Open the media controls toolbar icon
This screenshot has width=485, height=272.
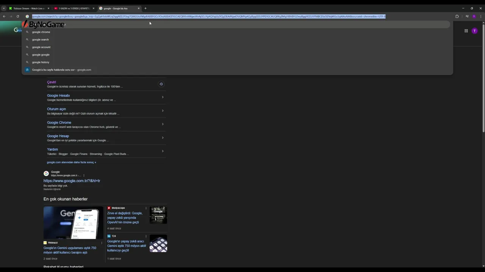[x=467, y=16]
